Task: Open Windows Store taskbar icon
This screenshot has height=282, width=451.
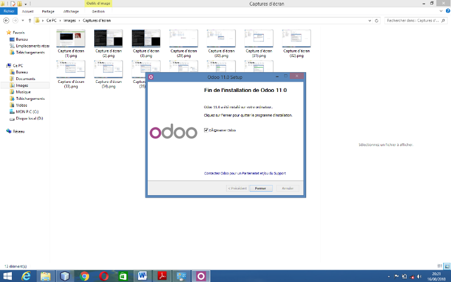Action: [x=123, y=276]
